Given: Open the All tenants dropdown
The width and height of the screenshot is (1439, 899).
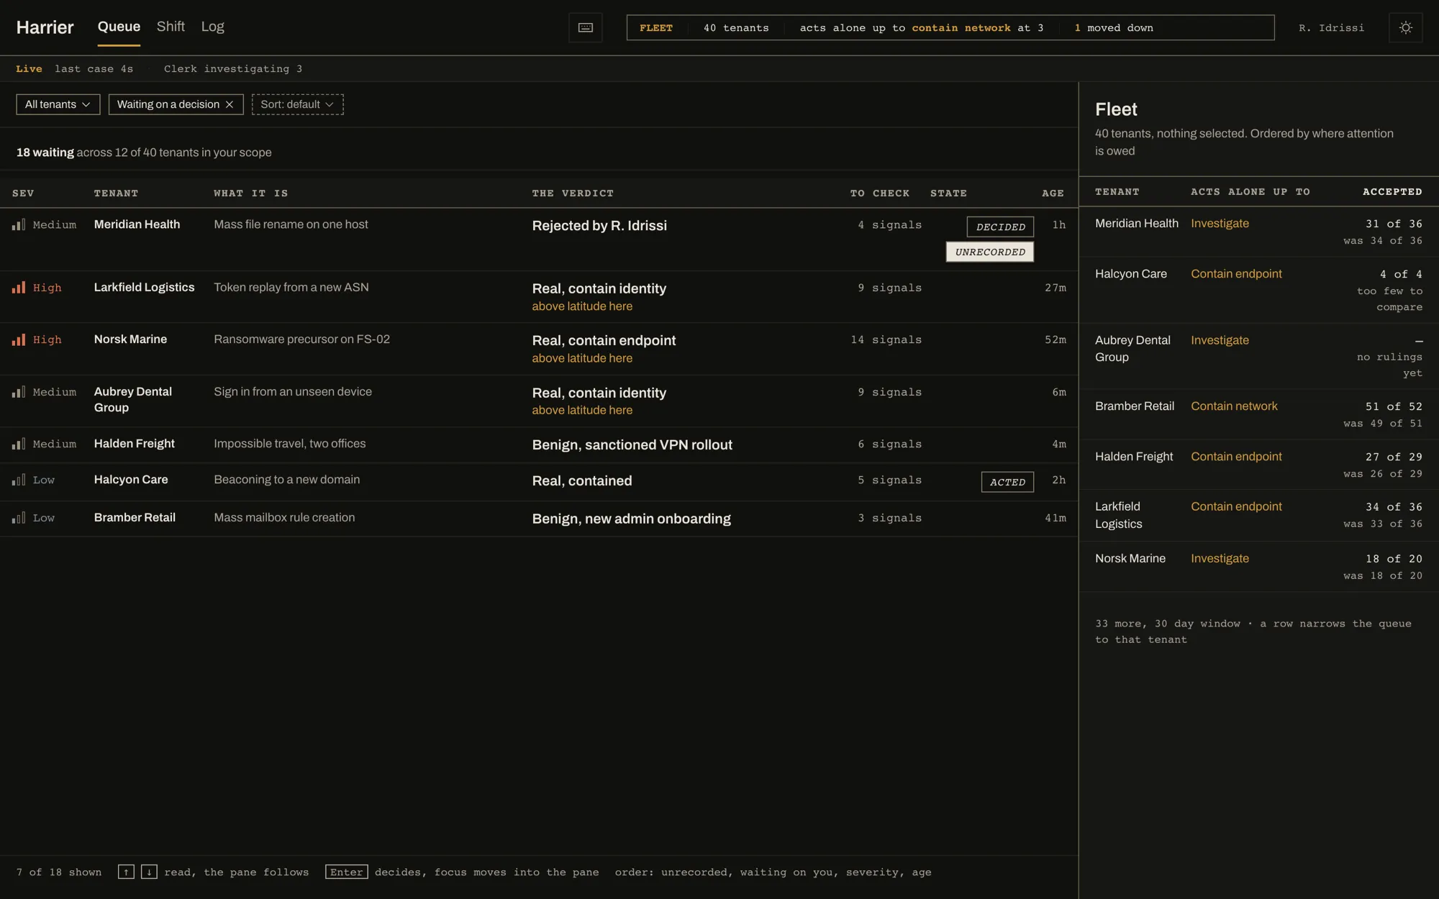Looking at the screenshot, I should tap(58, 104).
